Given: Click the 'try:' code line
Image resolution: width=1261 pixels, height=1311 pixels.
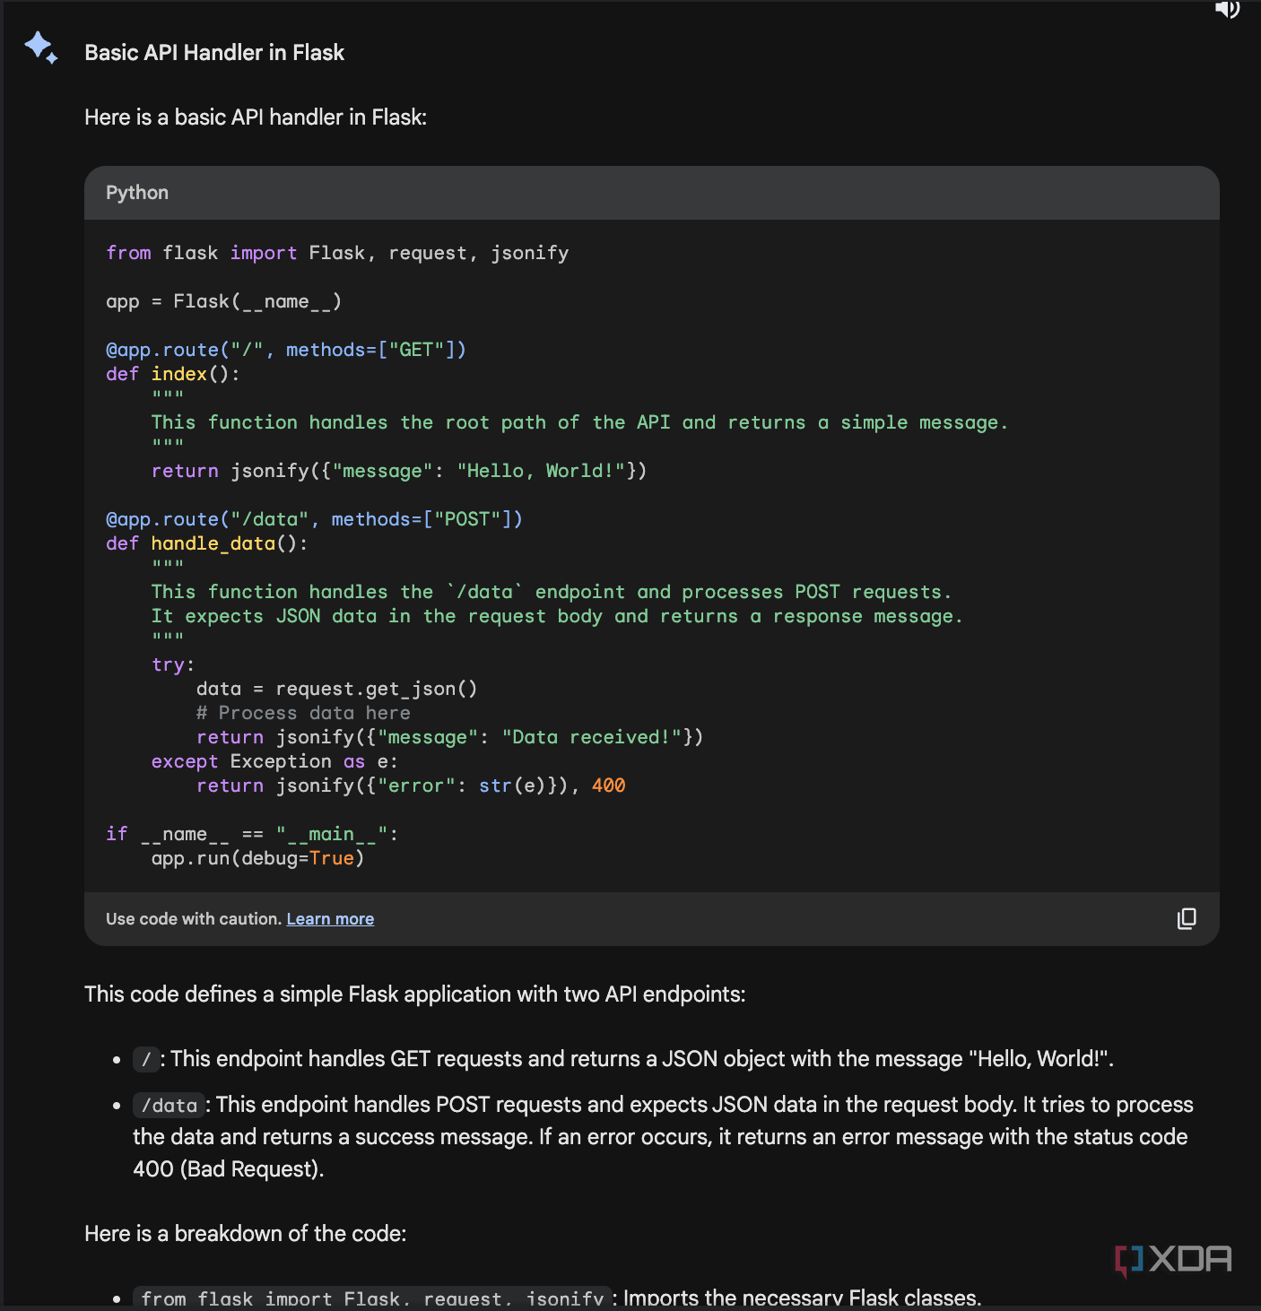Looking at the screenshot, I should [x=173, y=664].
